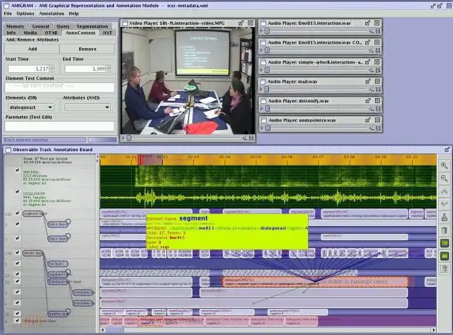Detach the Bmr015.interaction.wav audio player window

[367, 23]
